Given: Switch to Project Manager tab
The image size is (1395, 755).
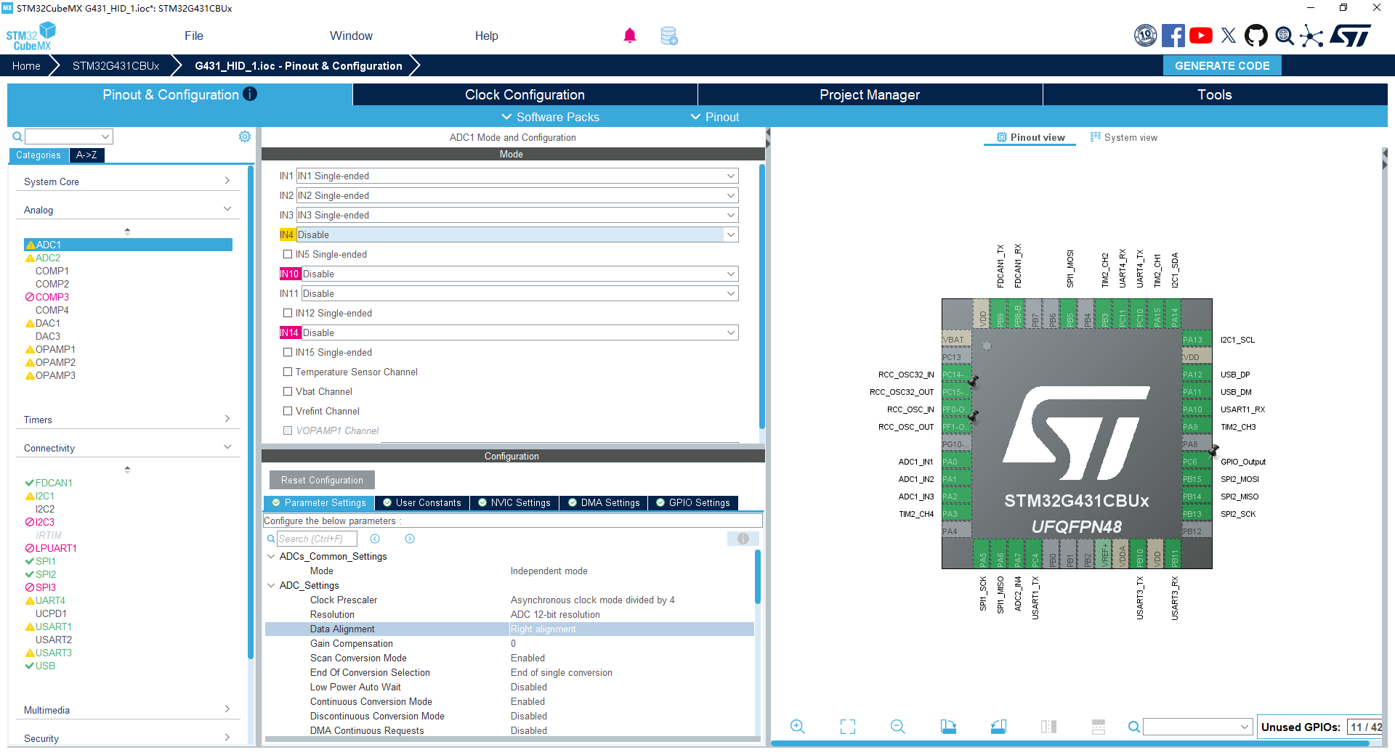Looking at the screenshot, I should click(x=870, y=94).
